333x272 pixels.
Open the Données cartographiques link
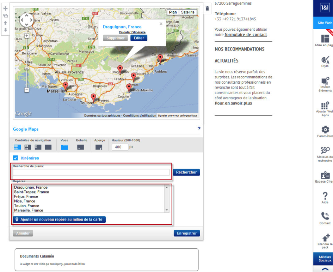click(102, 116)
